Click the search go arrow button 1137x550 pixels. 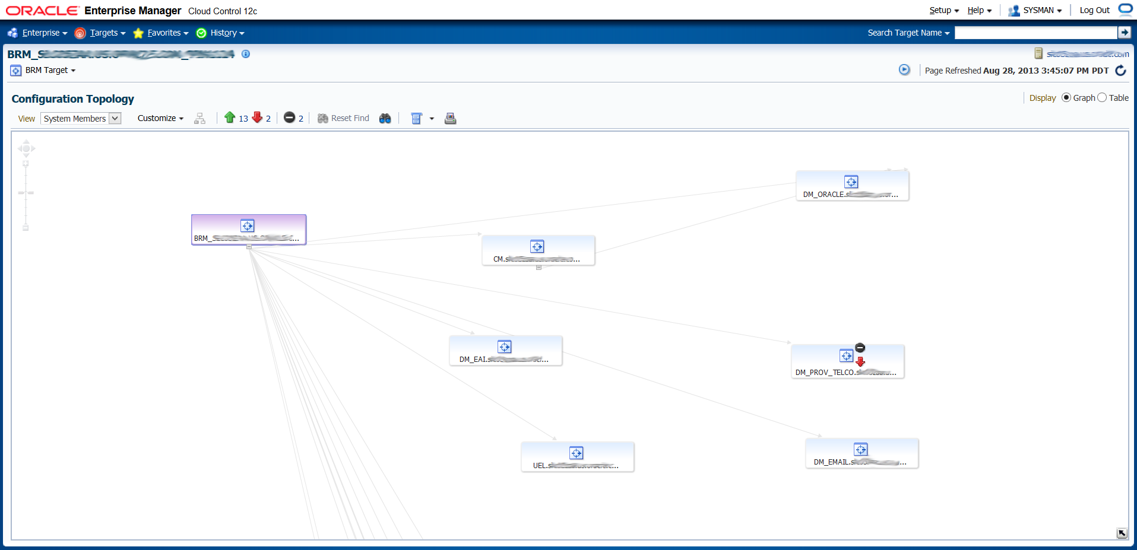click(1124, 33)
